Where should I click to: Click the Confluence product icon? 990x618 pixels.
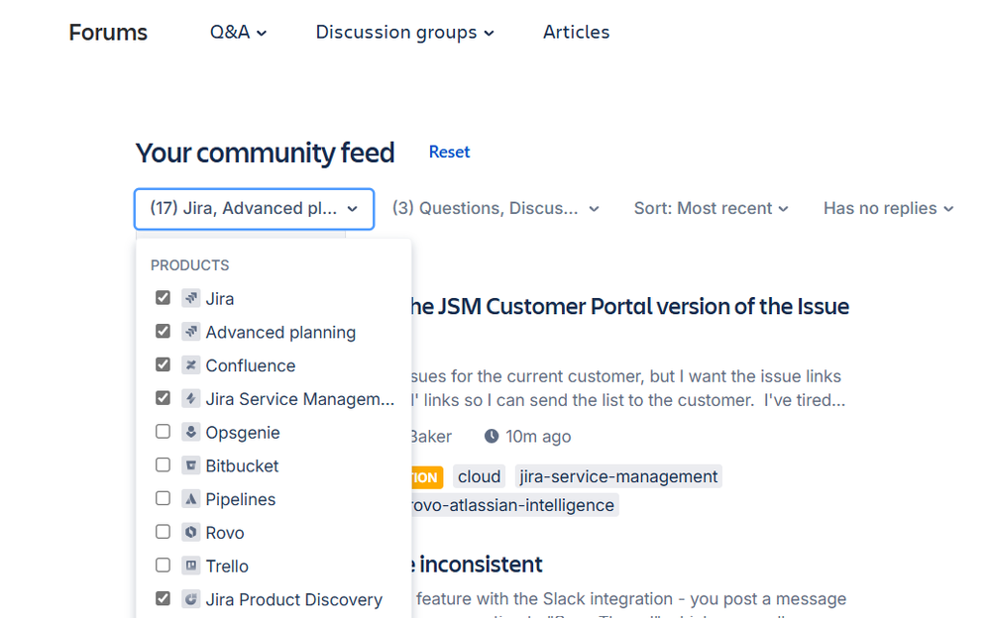(x=191, y=365)
